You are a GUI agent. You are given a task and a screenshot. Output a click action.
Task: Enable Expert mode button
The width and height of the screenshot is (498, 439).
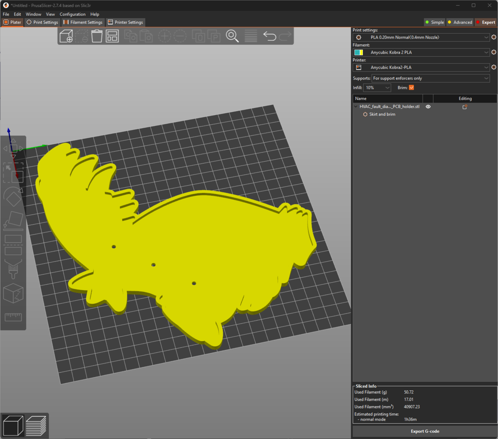tap(485, 22)
